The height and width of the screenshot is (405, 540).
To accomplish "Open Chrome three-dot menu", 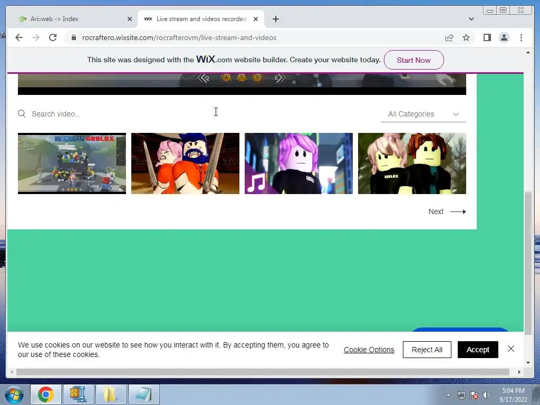I will [521, 37].
